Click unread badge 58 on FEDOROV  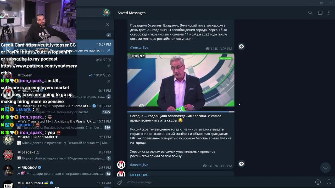(x=108, y=174)
